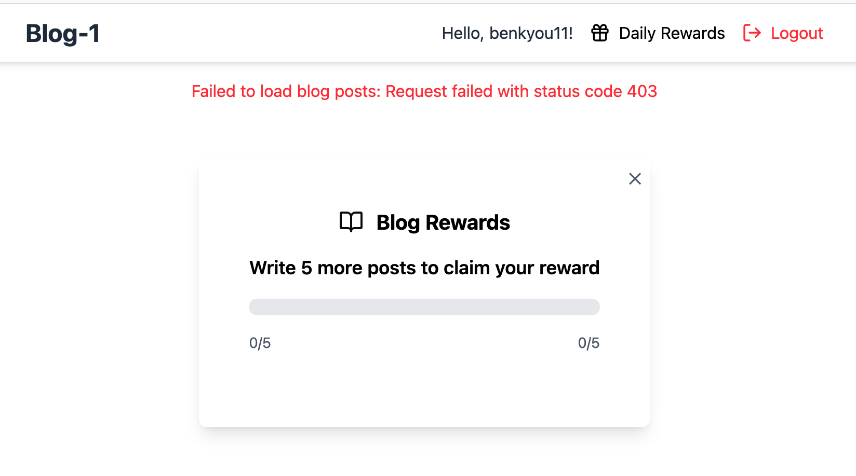Click the gray rewards progress bar

(x=424, y=306)
